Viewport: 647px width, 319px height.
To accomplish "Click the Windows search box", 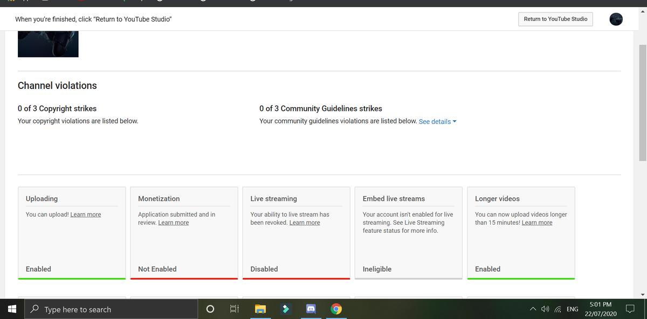I will click(112, 309).
